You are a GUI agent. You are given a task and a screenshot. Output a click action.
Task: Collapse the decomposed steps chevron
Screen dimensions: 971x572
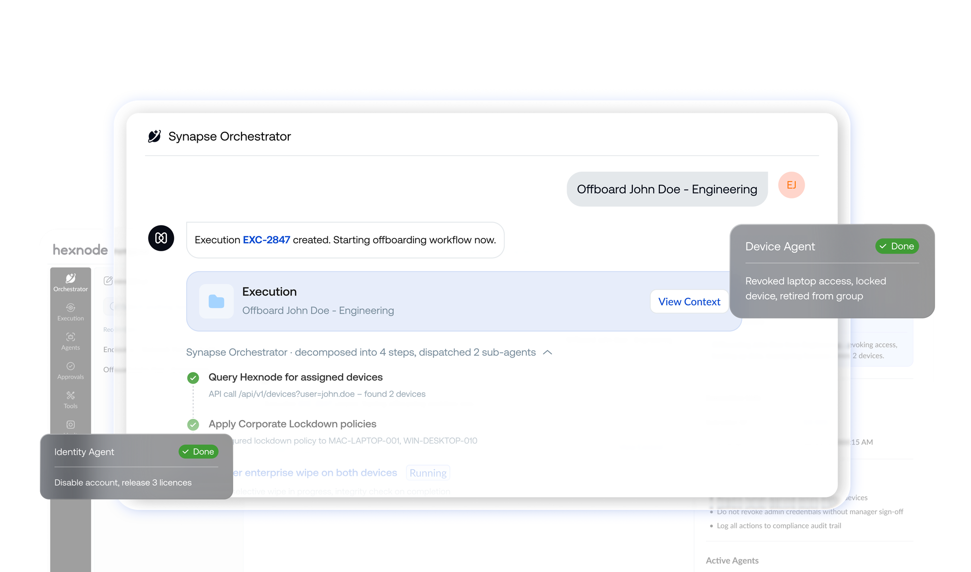(x=548, y=352)
